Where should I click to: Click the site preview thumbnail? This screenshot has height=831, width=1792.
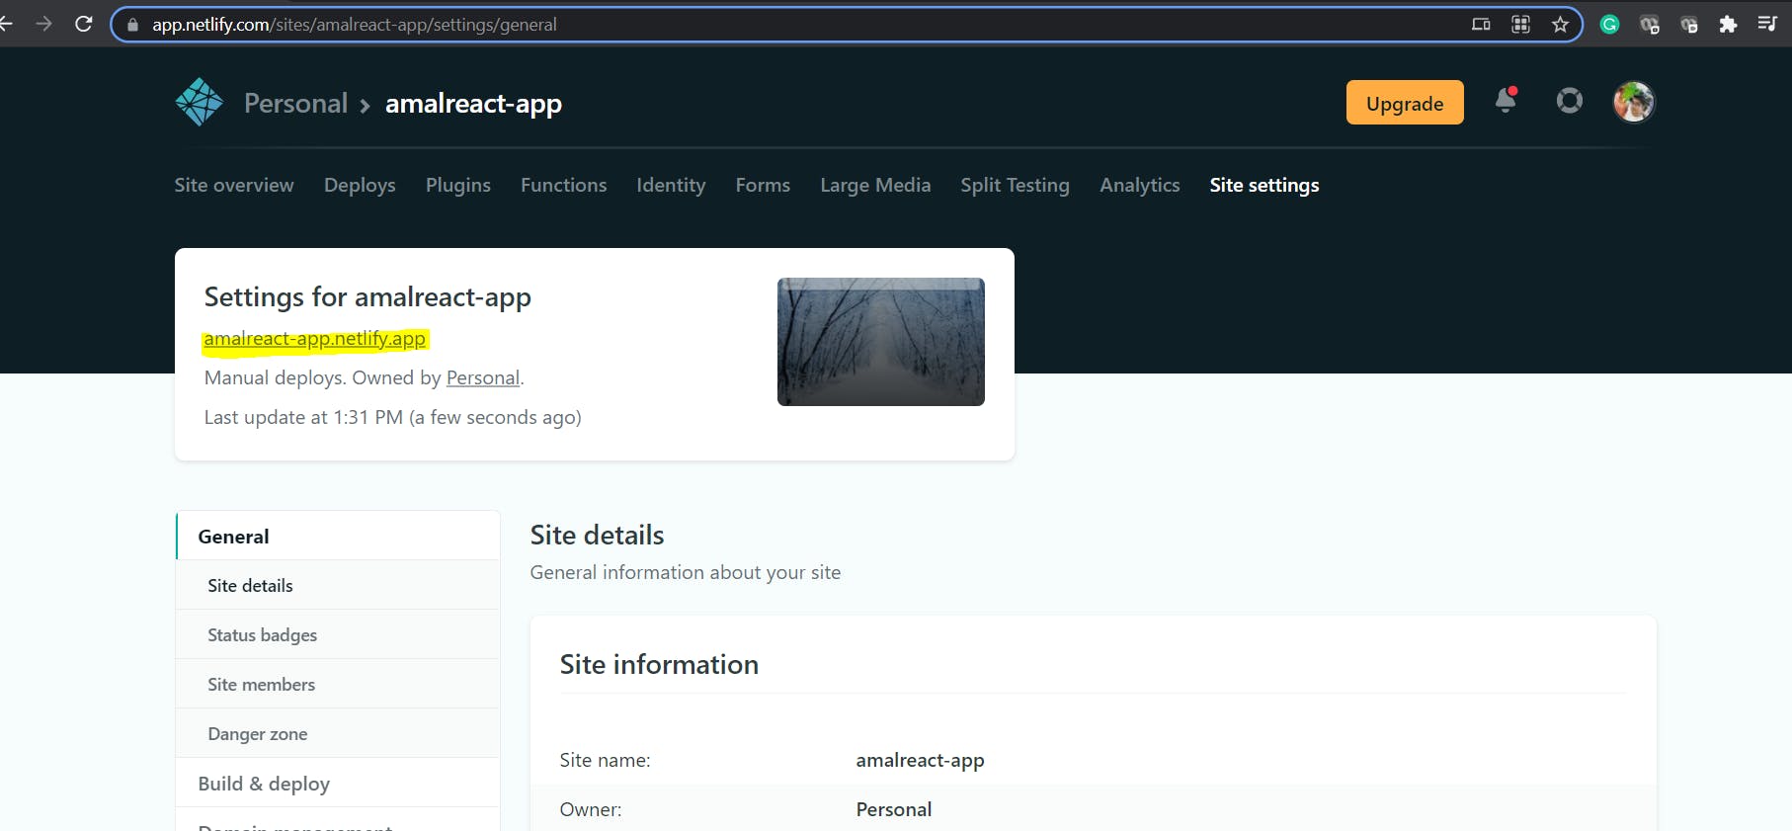[881, 342]
